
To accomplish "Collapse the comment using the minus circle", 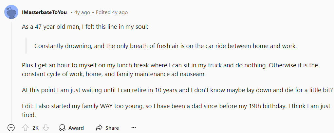I will (11, 128).
